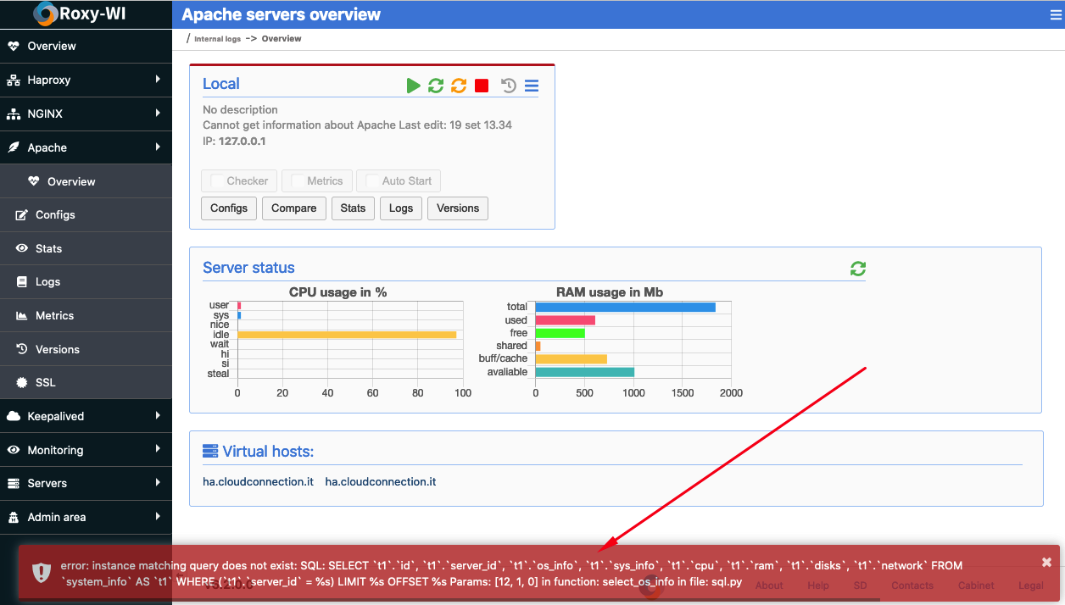
Task: Click the Monitoring eye icon
Action: 13,450
